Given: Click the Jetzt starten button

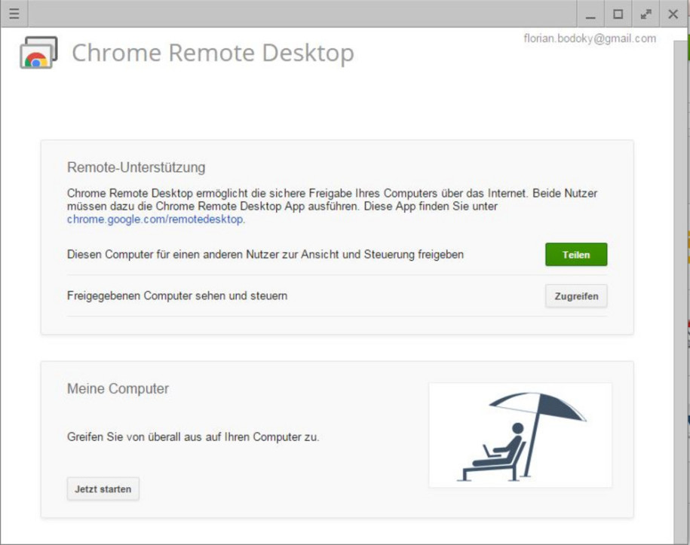Looking at the screenshot, I should click(x=103, y=488).
